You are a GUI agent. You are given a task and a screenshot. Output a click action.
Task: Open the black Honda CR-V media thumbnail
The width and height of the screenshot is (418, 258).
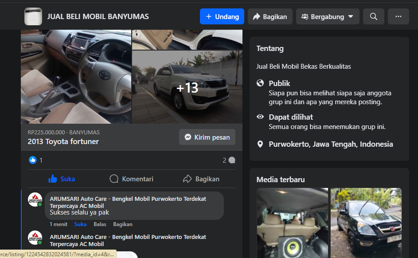366,223
